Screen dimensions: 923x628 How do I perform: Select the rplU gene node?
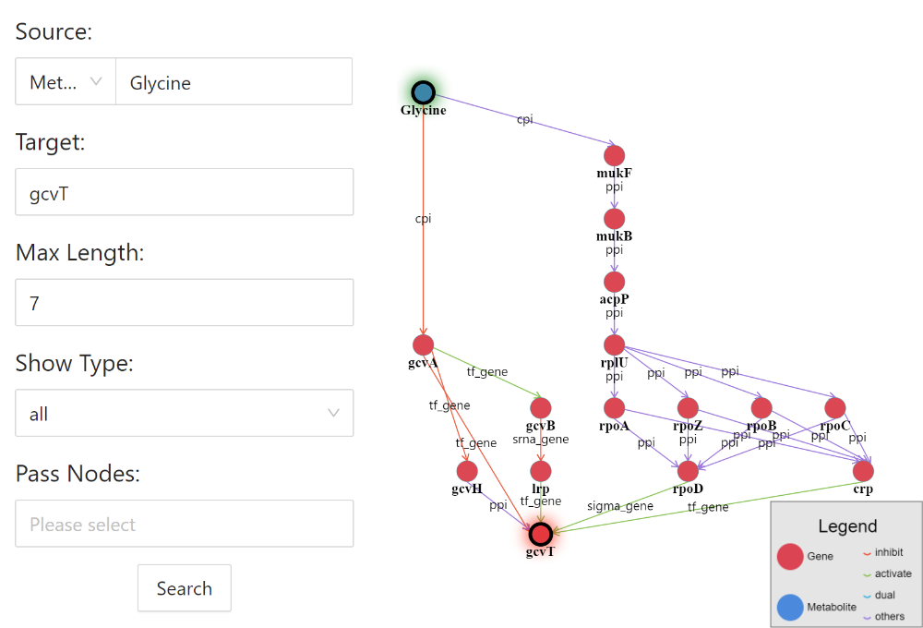click(615, 345)
